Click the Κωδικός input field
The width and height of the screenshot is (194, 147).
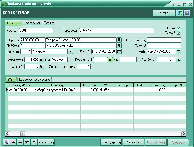36,31
